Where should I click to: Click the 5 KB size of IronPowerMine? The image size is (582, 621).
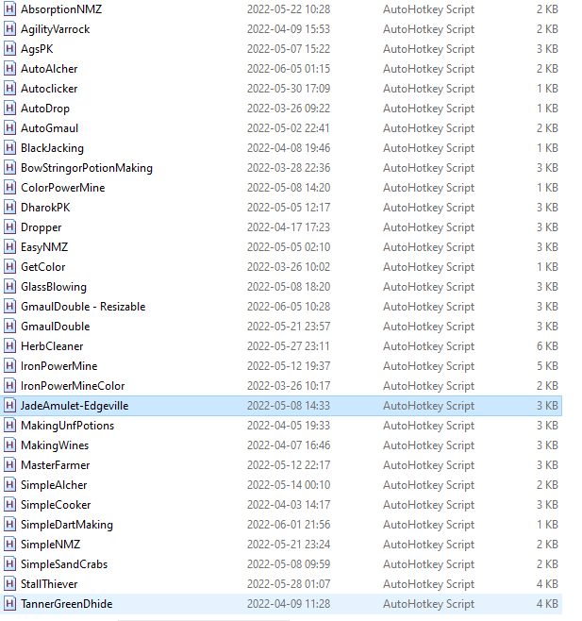click(x=547, y=366)
